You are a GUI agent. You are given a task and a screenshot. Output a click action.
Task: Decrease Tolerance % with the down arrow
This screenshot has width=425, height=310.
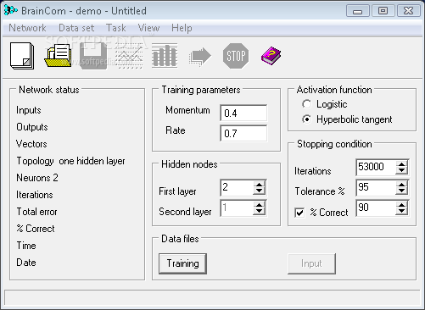pyautogui.click(x=402, y=191)
